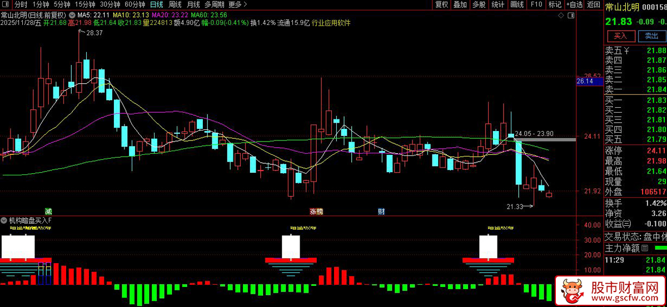Click the 11:29 tick trade row

click(x=635, y=260)
